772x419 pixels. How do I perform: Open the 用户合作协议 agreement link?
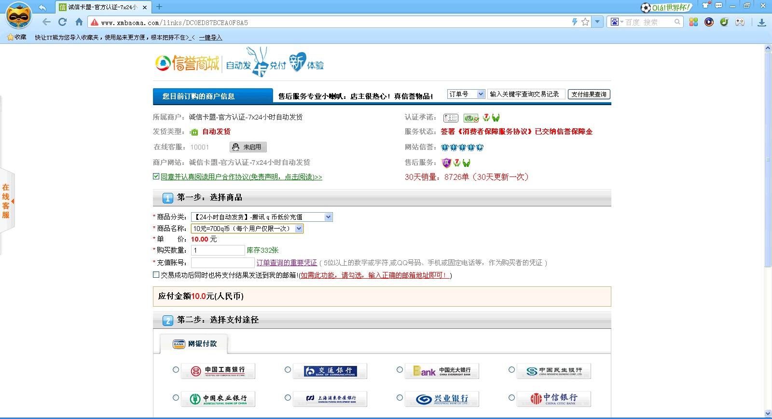pos(241,177)
